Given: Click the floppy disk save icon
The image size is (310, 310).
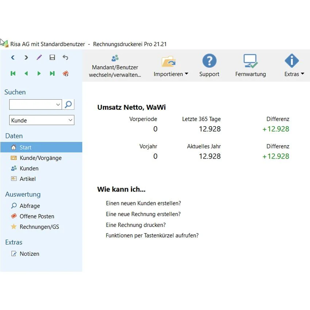Looking at the screenshot, I should [x=52, y=58].
